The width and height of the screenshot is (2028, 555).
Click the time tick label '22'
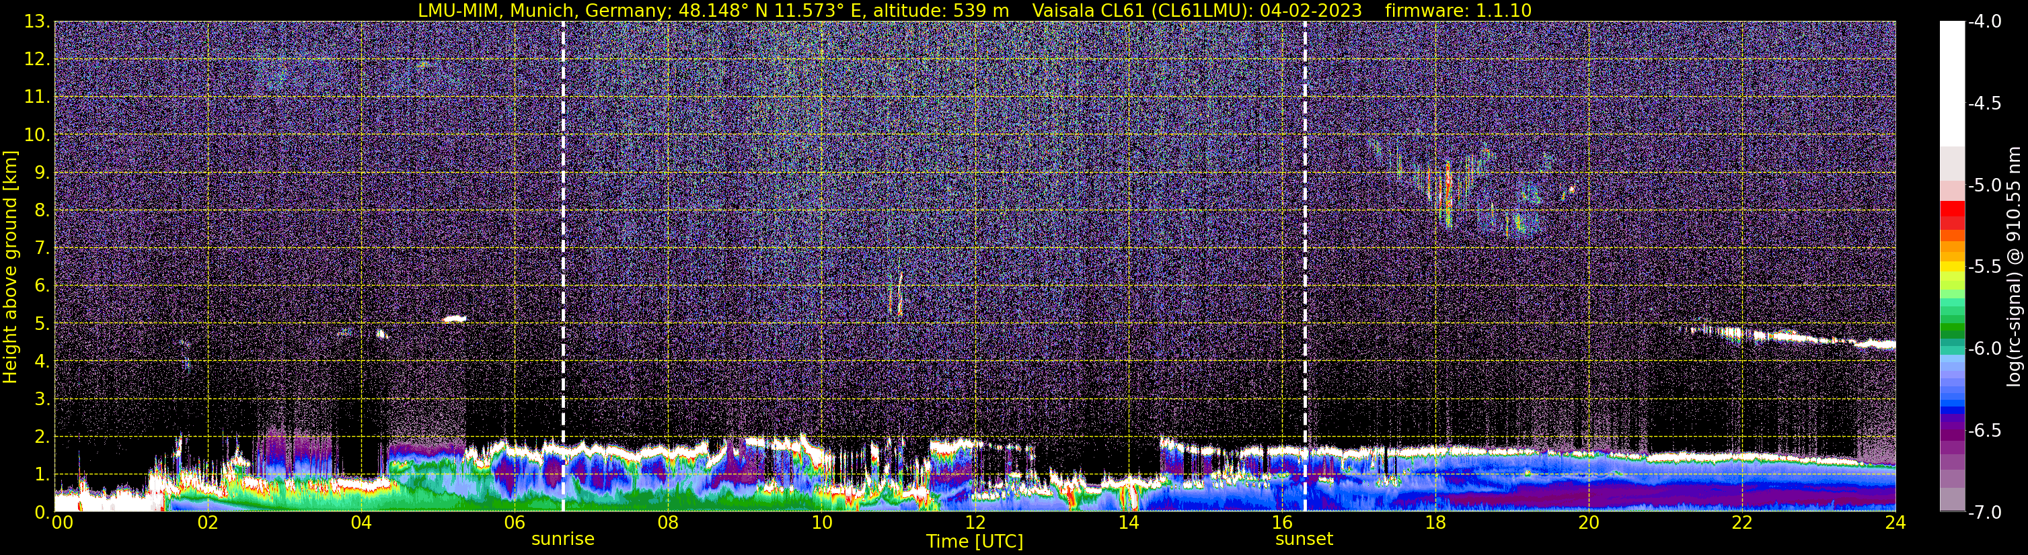pos(1742,522)
